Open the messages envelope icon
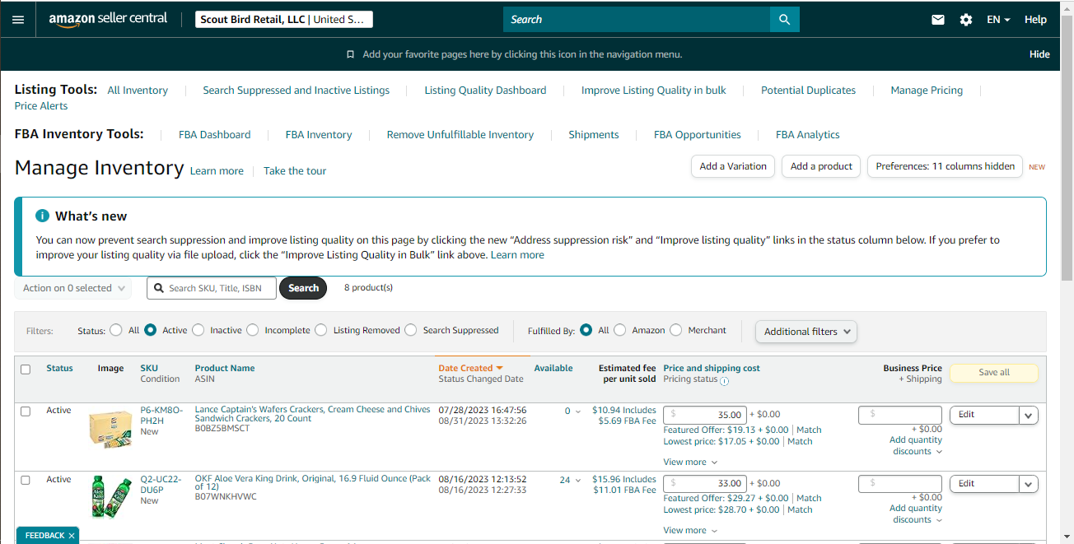This screenshot has height=544, width=1074. coord(938,20)
